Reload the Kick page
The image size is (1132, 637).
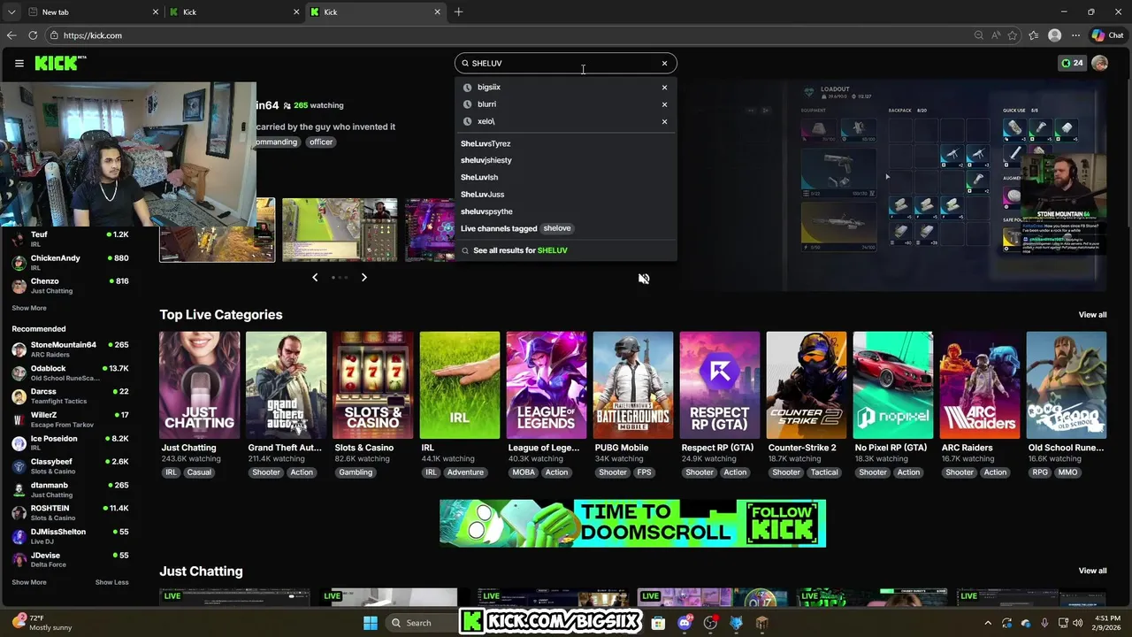pos(33,35)
